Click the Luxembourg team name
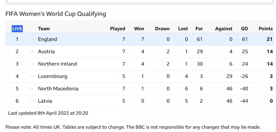The width and height of the screenshot is (276, 132). pyautogui.click(x=52, y=76)
